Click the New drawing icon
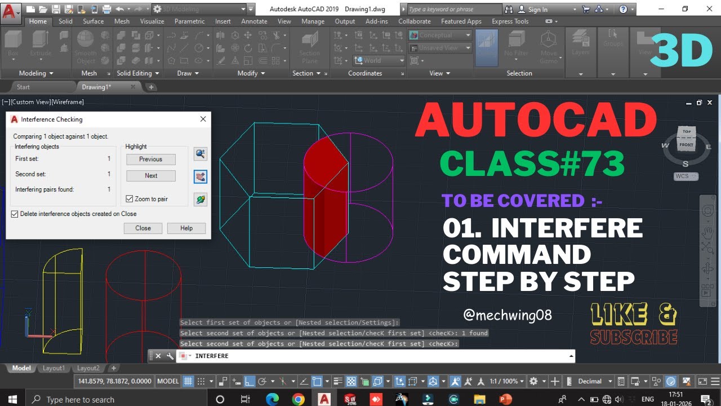721x406 pixels. tap(30, 10)
